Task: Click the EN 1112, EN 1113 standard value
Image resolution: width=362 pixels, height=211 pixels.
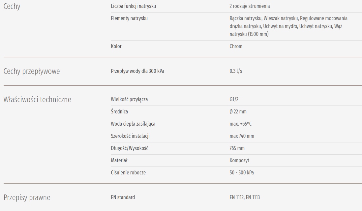Action: tap(245, 197)
